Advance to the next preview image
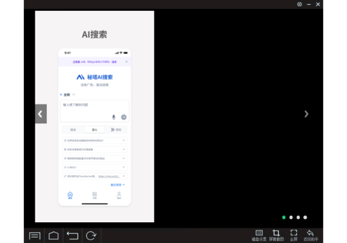The width and height of the screenshot is (347, 243). pos(306,114)
